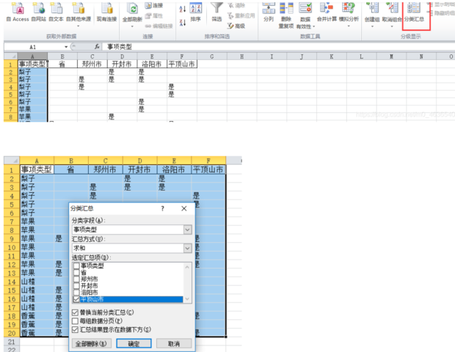Close the 分类汇总 dialog
Viewport: 455px width, 352px height.
[184, 208]
